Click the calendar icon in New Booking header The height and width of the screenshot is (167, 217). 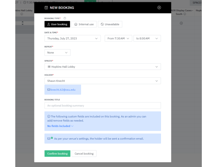pyautogui.click(x=46, y=8)
